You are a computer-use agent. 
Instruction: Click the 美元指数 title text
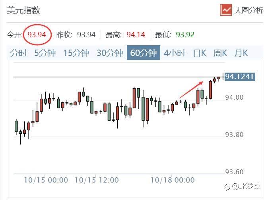tap(23, 10)
